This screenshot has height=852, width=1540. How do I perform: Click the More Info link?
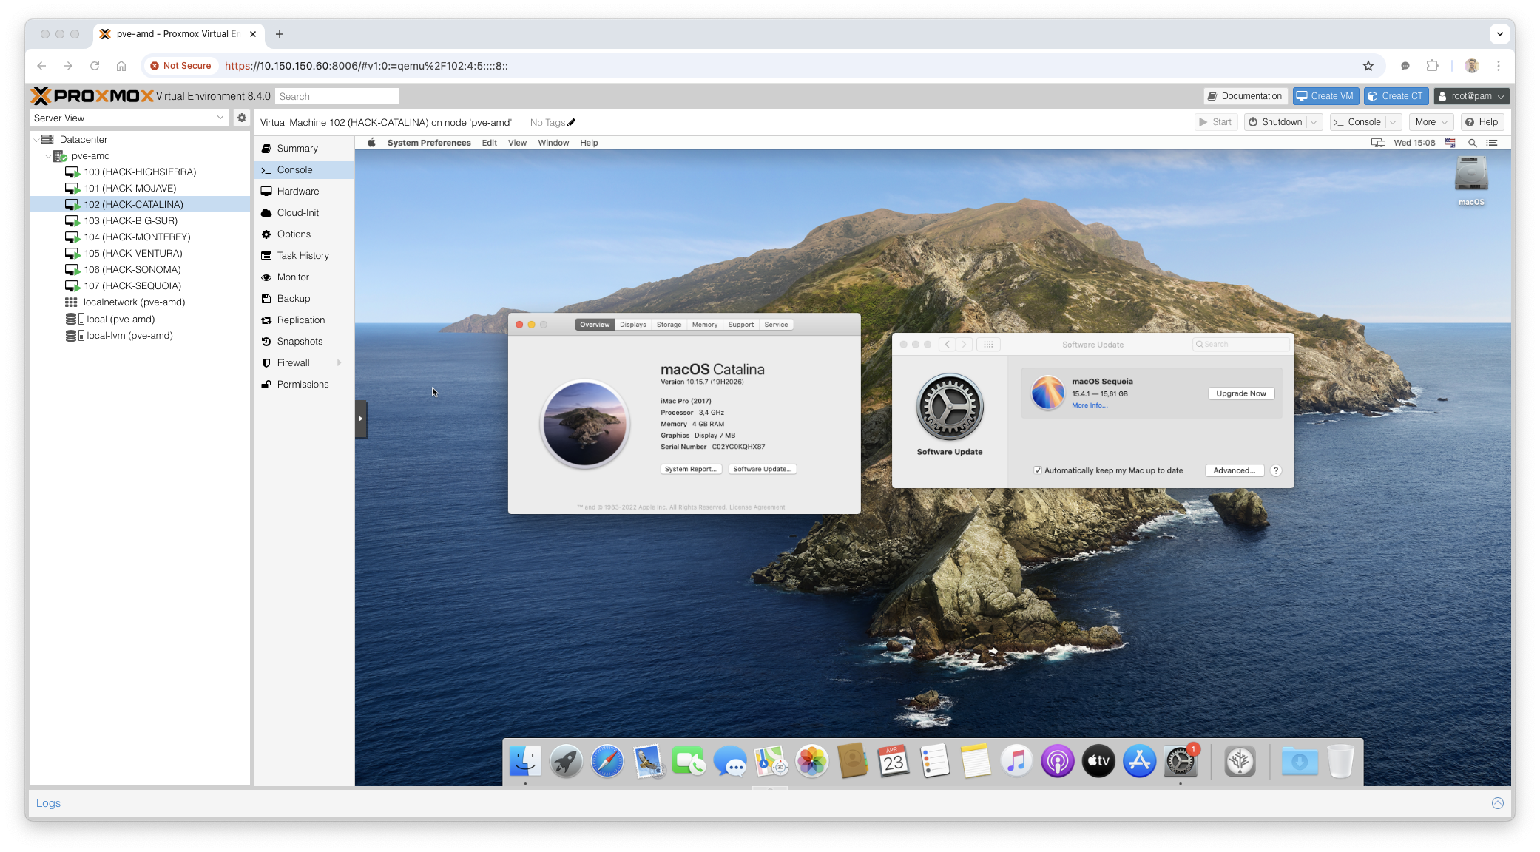pyautogui.click(x=1090, y=405)
